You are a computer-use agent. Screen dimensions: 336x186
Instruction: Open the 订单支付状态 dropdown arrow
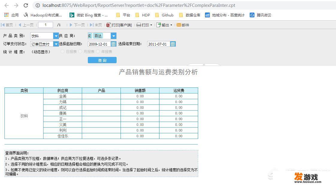[x=56, y=44]
